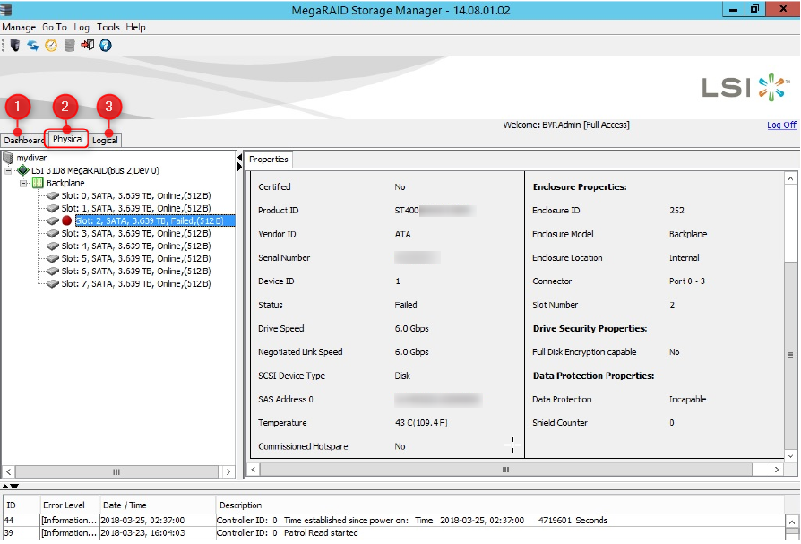The width and height of the screenshot is (801, 544).
Task: Click the LSI 3108 MegaRAID controller chip icon
Action: point(23,170)
